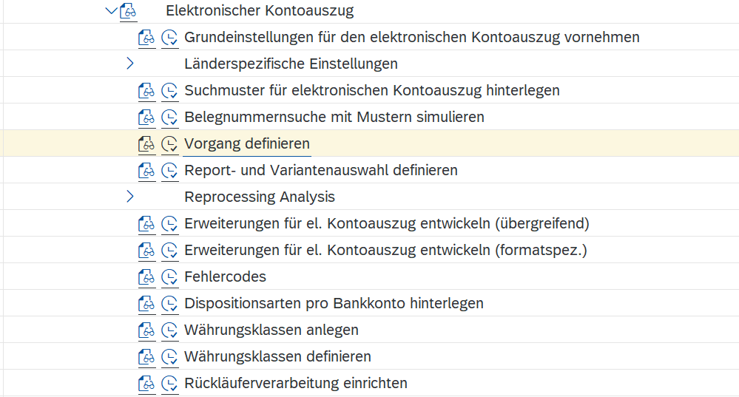Viewport: 739px width, 397px height.
Task: Open documentation icon for Elektronischer Kontoauszug
Action: (x=128, y=11)
